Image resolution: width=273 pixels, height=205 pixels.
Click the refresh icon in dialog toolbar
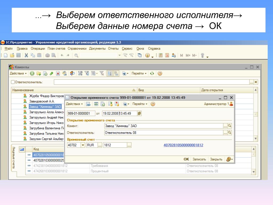pyautogui.click(x=96, y=104)
